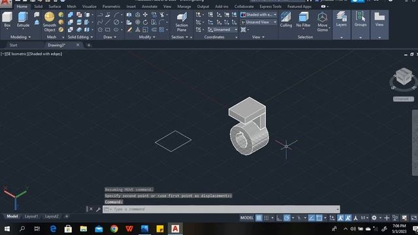Open the Groups panel button

(x=361, y=19)
